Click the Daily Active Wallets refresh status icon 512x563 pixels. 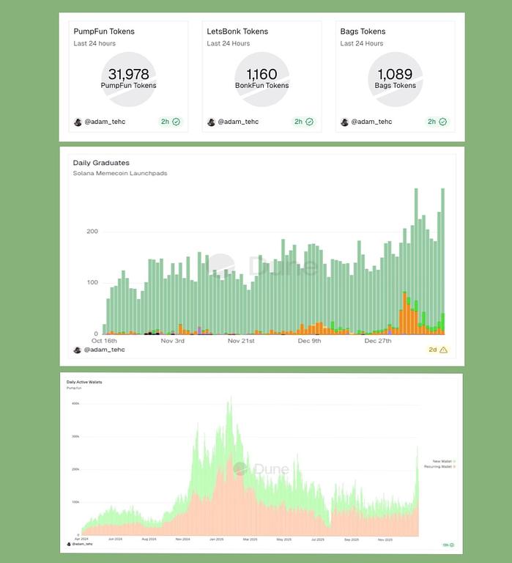coord(452,545)
